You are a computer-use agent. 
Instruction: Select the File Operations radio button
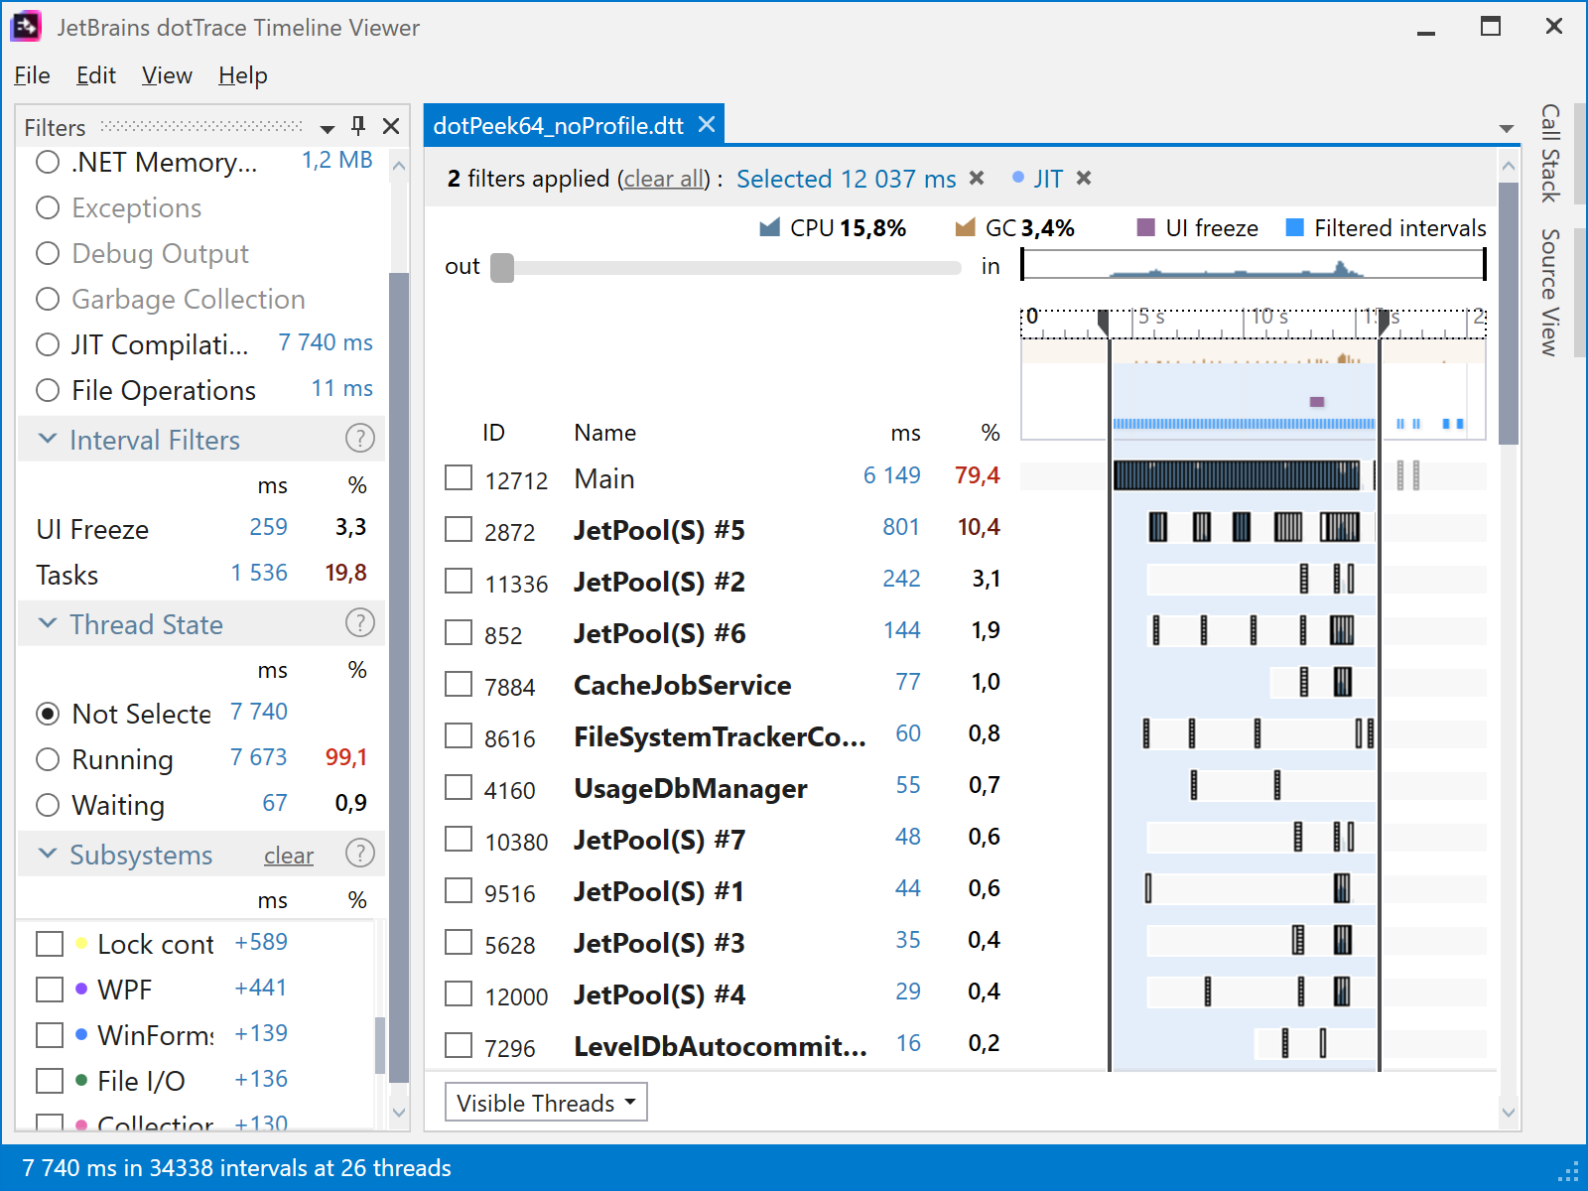click(48, 390)
